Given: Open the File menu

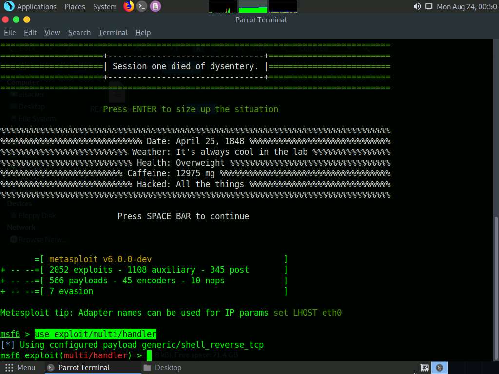Looking at the screenshot, I should point(10,33).
